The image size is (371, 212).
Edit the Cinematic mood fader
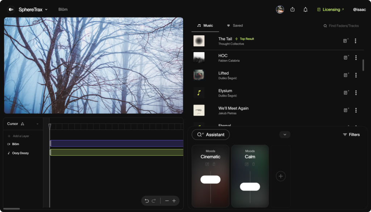pos(207,164)
